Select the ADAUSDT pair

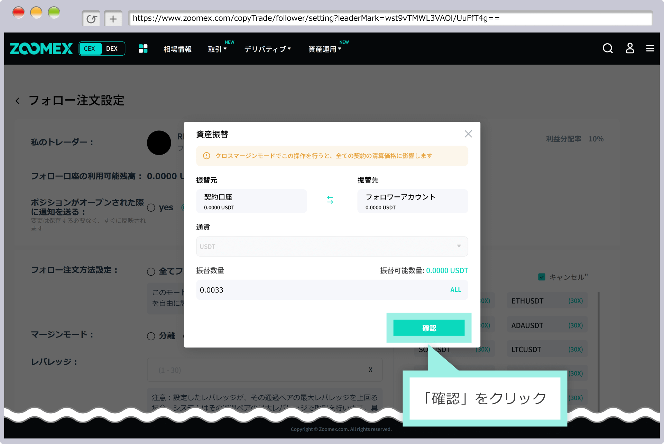547,325
